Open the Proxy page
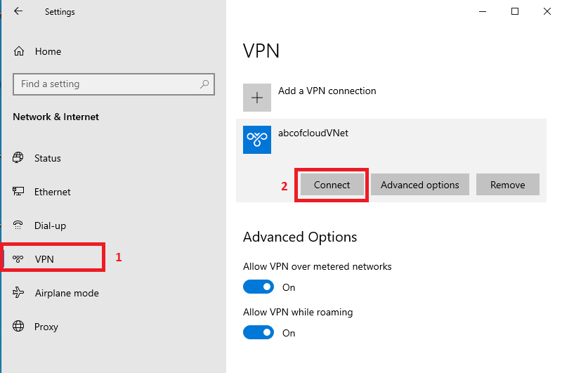The image size is (562, 373). (46, 327)
